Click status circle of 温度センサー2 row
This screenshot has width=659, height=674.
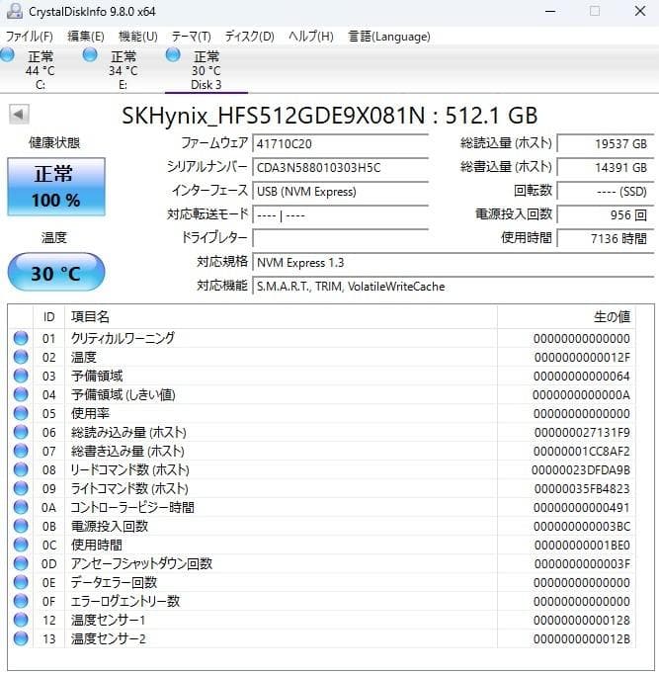click(x=21, y=638)
